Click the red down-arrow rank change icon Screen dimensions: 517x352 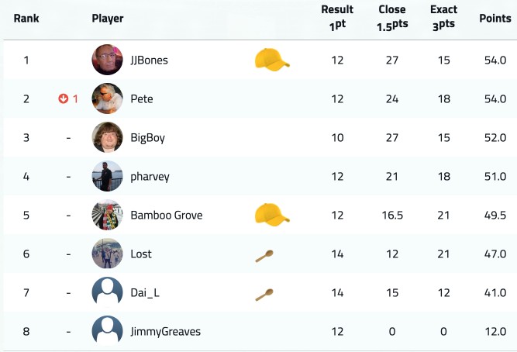coord(64,98)
